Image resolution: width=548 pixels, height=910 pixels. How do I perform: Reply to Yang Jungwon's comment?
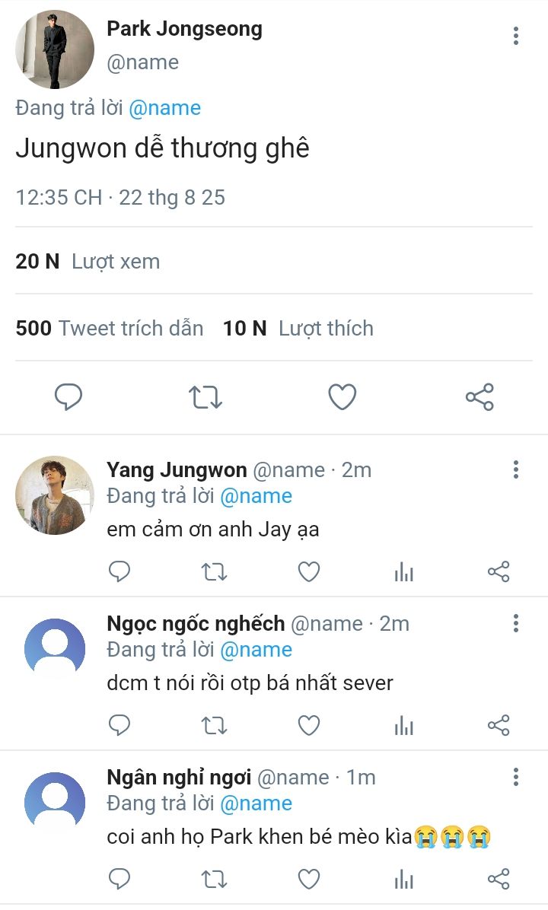click(x=119, y=571)
